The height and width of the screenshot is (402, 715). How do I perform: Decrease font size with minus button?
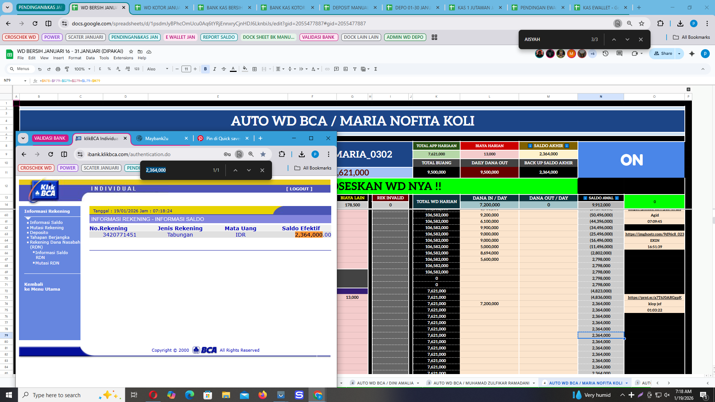pos(177,69)
